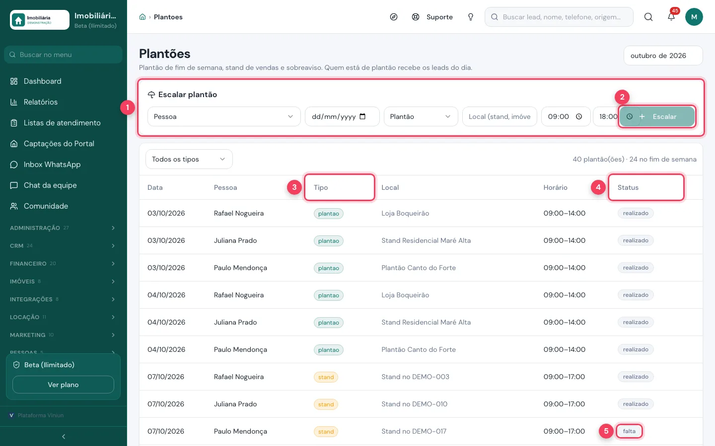Image resolution: width=715 pixels, height=446 pixels.
Task: Expand the MARKETING section
Action: pos(64,335)
